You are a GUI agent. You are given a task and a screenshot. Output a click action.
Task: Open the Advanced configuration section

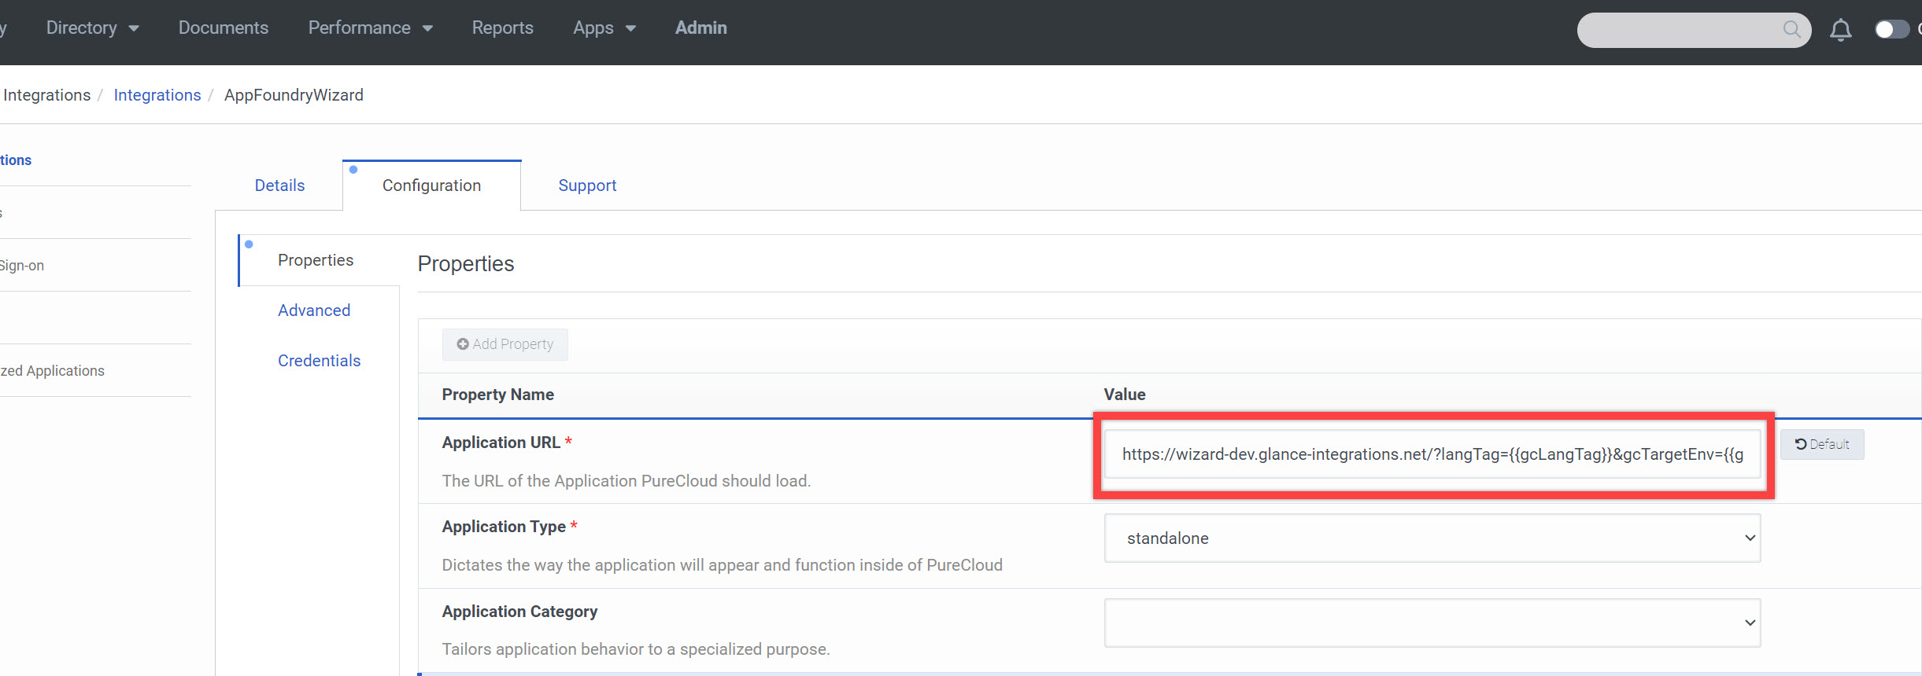pos(314,310)
